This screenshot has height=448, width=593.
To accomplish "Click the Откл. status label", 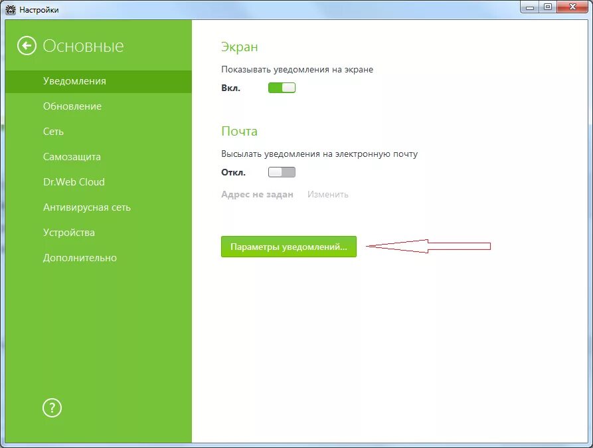I will pos(233,173).
